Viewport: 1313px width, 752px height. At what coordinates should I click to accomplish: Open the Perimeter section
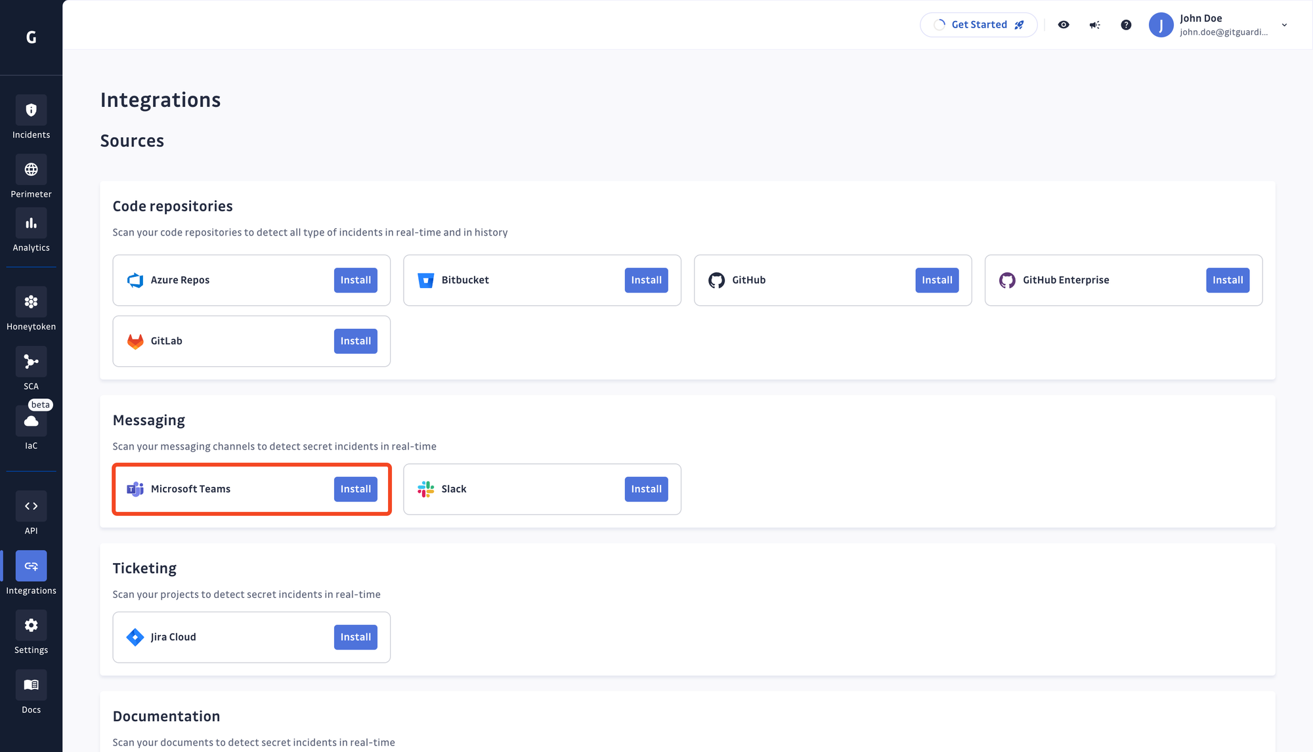(31, 178)
